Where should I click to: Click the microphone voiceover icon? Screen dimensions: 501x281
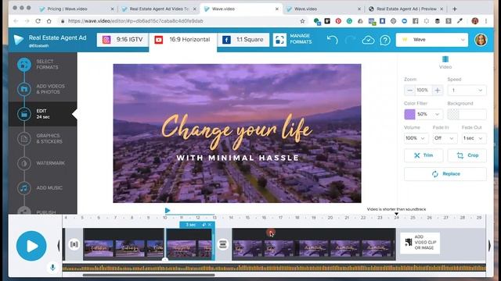tap(52, 268)
